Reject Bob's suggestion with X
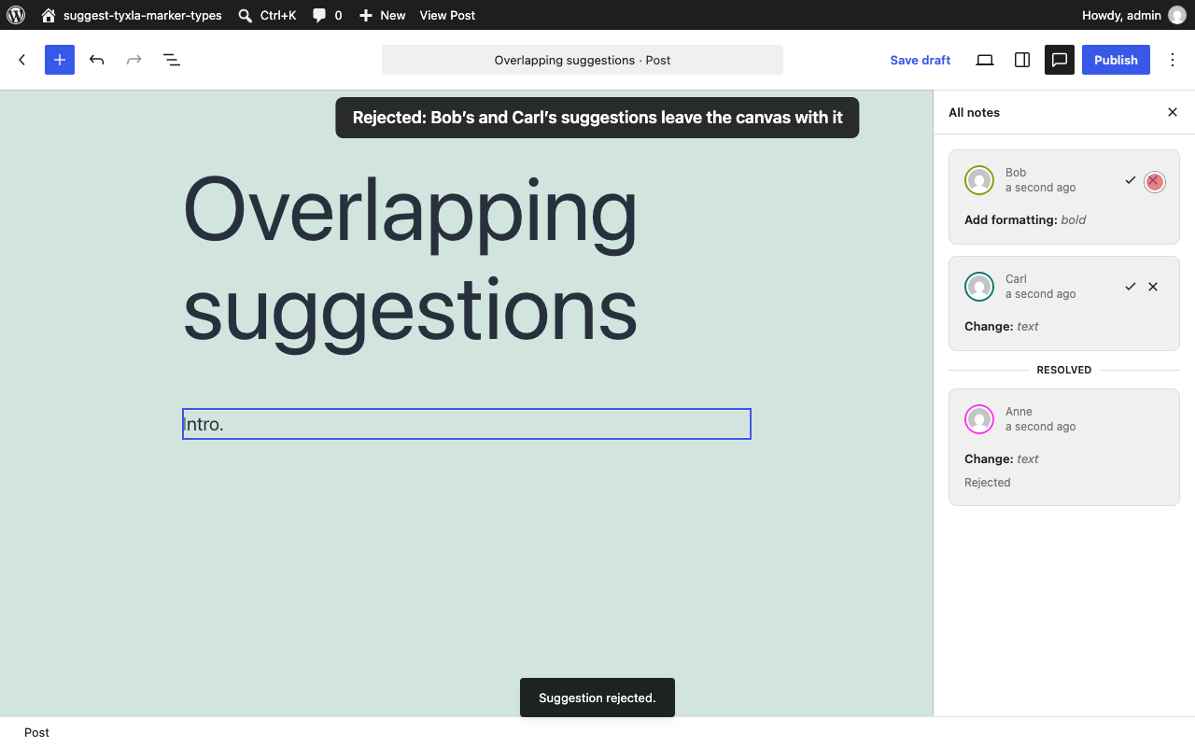 click(1154, 181)
